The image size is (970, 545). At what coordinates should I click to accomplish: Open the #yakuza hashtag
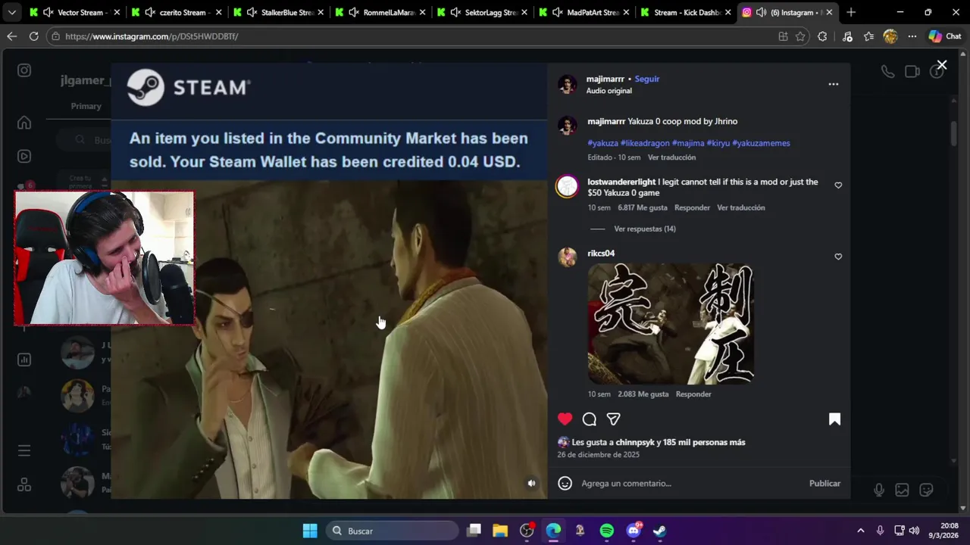[602, 143]
